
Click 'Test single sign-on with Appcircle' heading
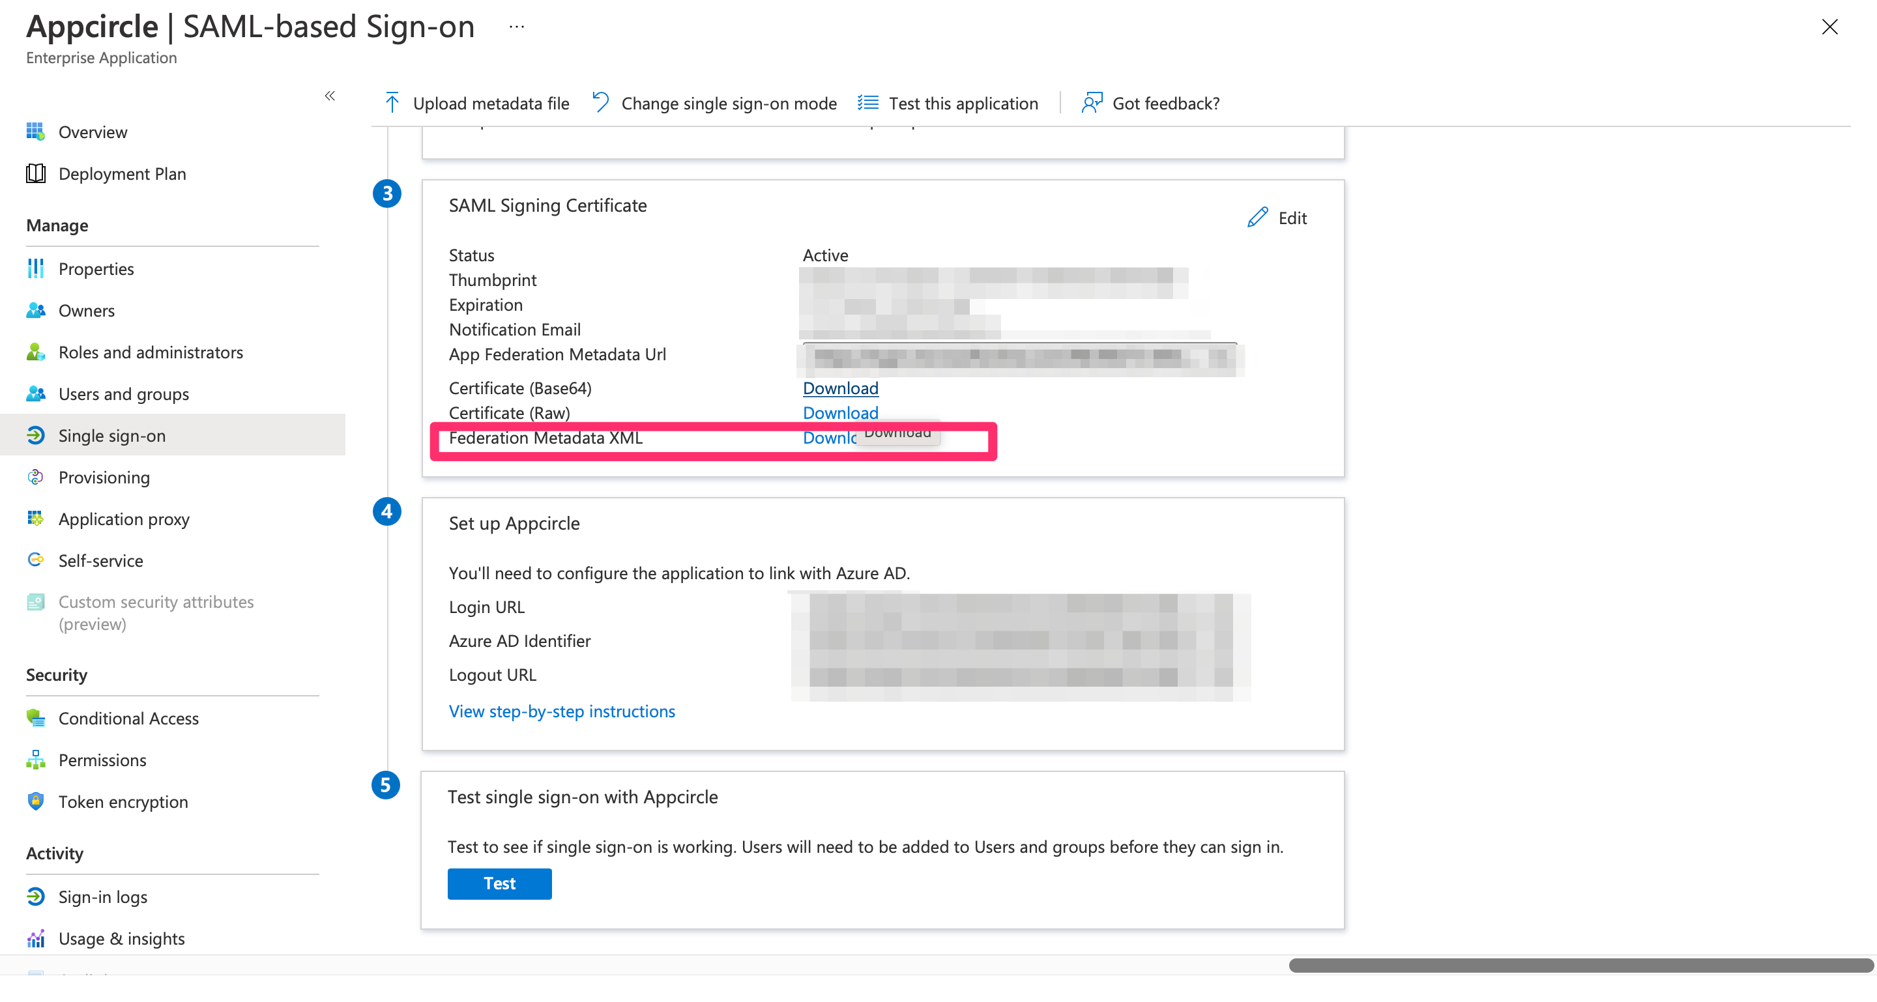pos(582,796)
